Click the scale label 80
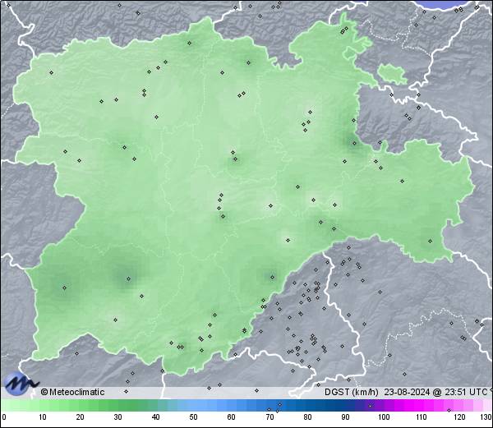Viewport: 493px width, 428px height. [x=307, y=417]
